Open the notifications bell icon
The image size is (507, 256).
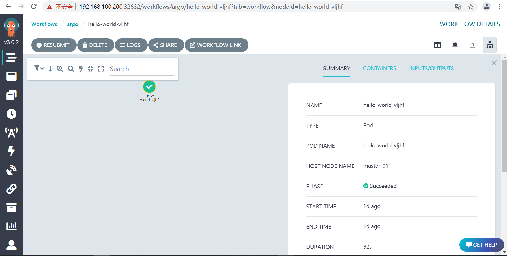coord(455,45)
